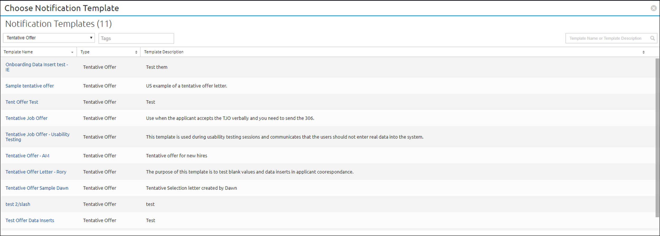Close the Choose Notification Template dialog
660x236 pixels.
coord(653,8)
